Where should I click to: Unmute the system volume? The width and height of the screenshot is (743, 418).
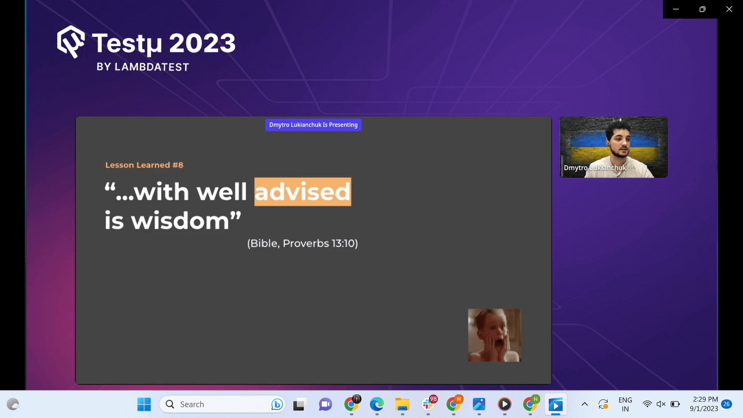point(661,404)
